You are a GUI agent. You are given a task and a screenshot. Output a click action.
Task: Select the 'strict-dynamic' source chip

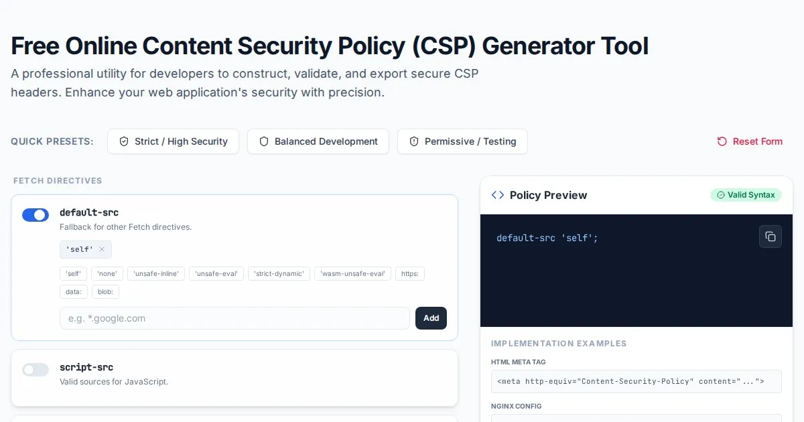pos(279,273)
